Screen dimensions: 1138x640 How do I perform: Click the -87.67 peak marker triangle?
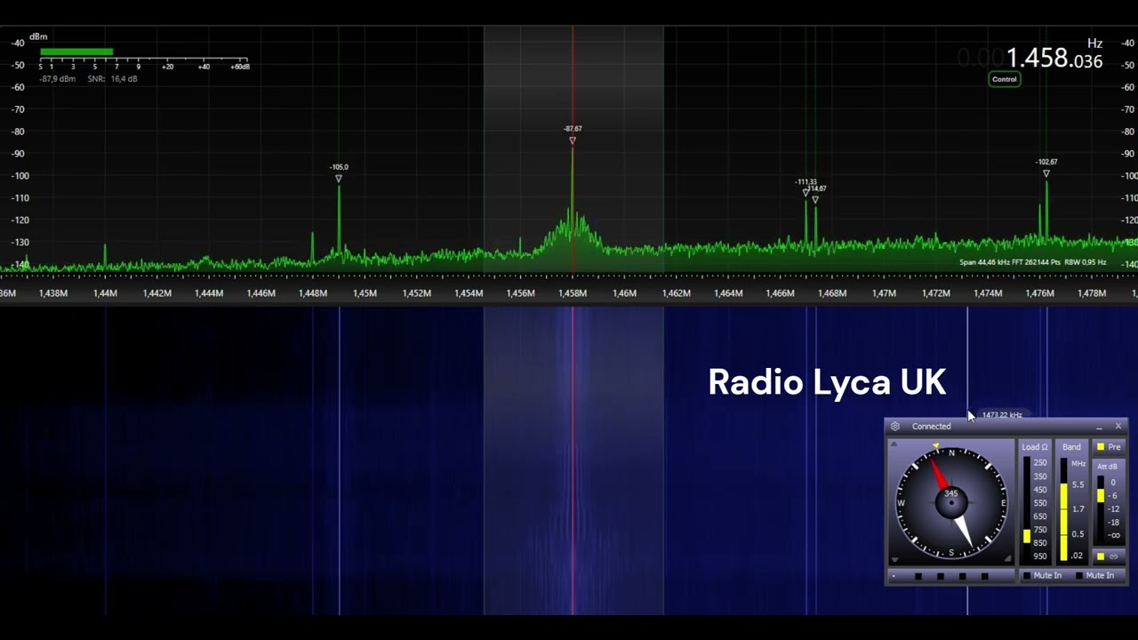[572, 140]
